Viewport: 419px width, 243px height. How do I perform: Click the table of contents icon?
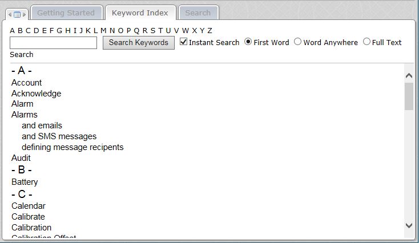17,14
